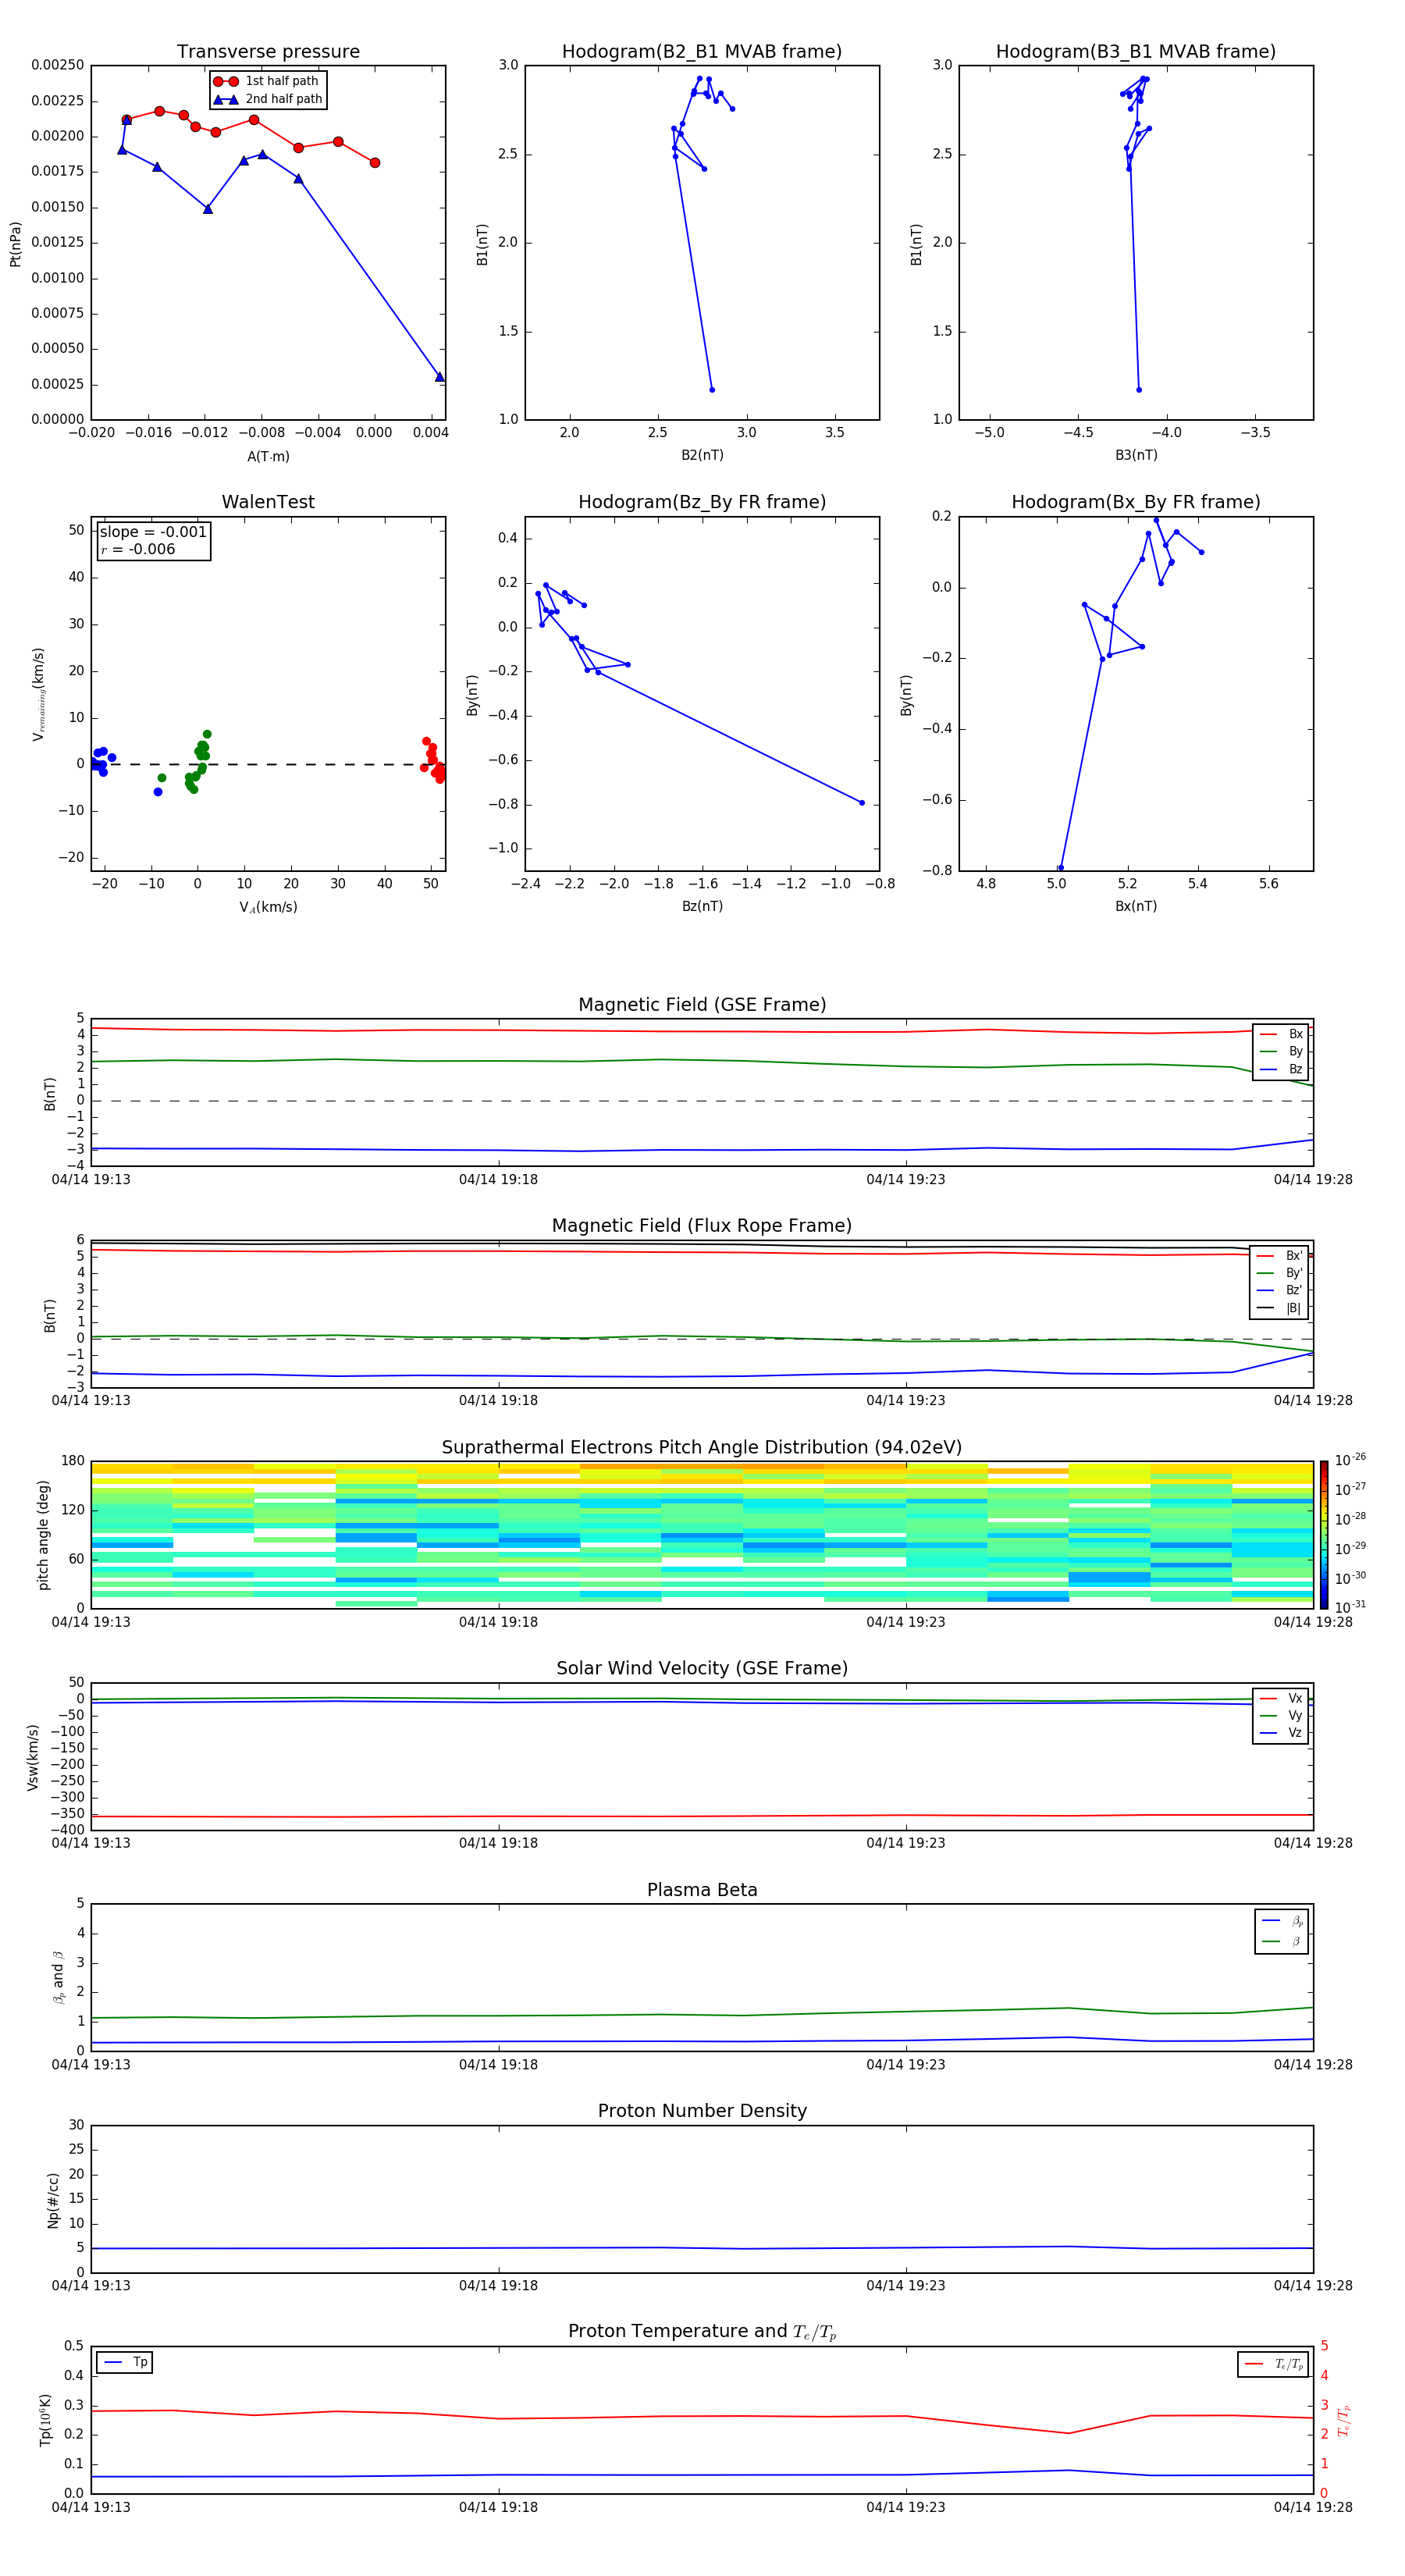Click the 10^-26 colorbar top label

coord(1350,1460)
